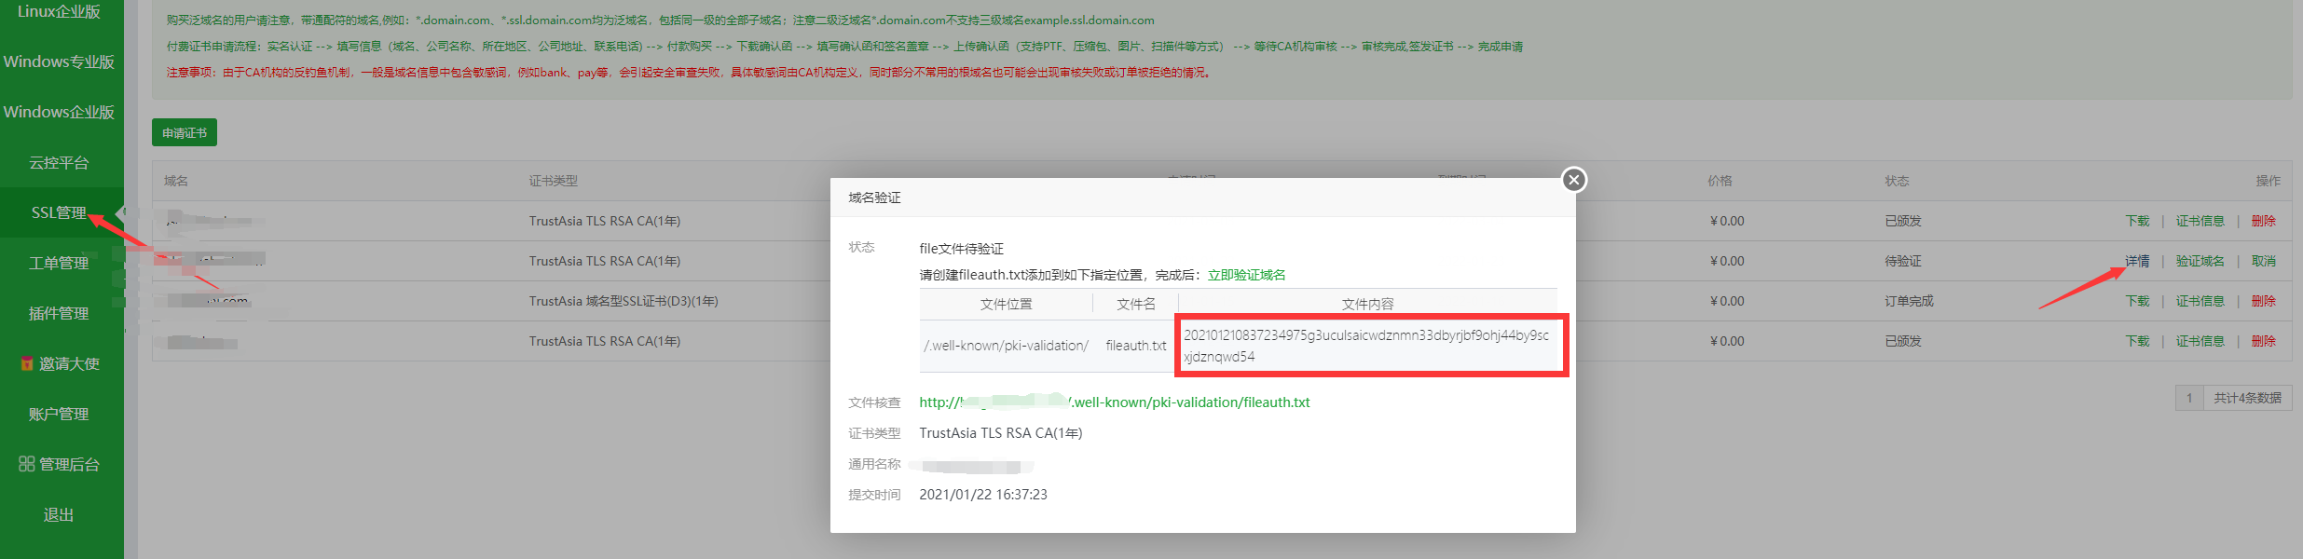Open 插件管理 in sidebar
Viewport: 2303px width, 559px height.
59,313
